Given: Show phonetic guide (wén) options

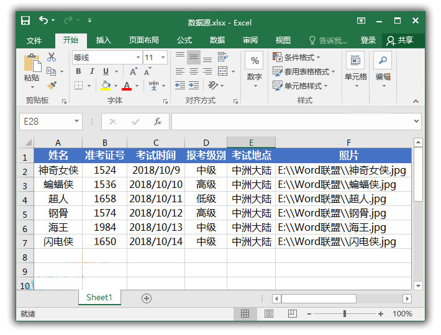Looking at the screenshot, I should point(153,86).
